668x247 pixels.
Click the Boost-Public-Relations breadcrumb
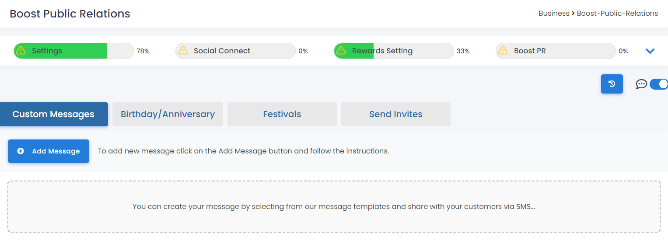617,14
